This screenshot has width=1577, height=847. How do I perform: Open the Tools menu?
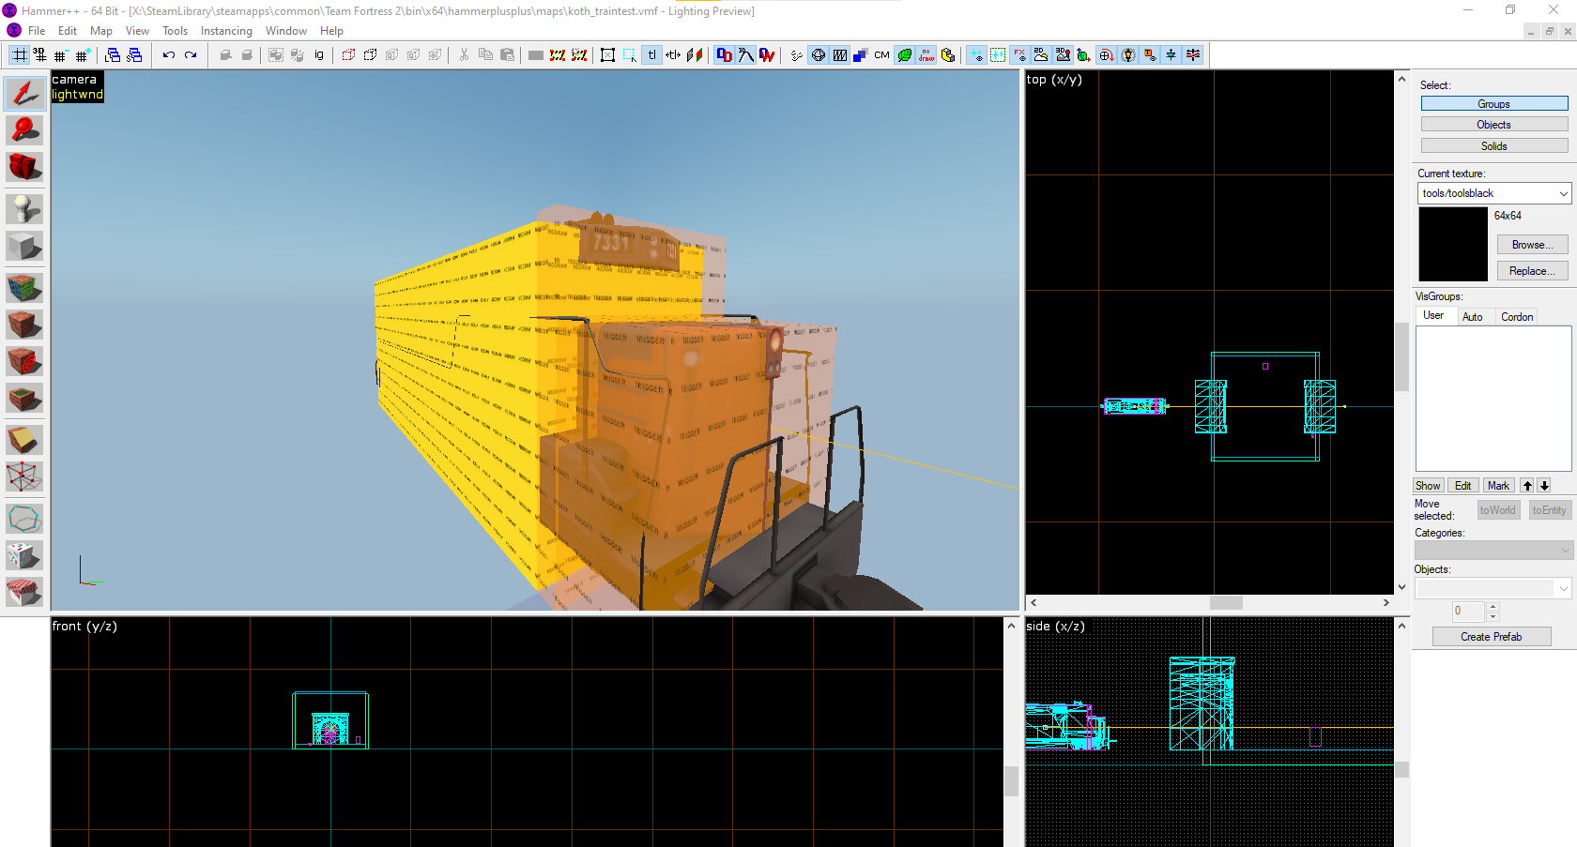click(x=175, y=31)
